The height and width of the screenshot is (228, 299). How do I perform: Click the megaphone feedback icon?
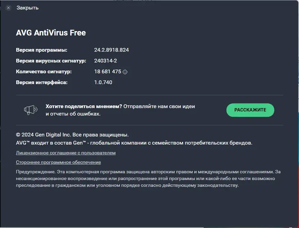tap(31, 110)
